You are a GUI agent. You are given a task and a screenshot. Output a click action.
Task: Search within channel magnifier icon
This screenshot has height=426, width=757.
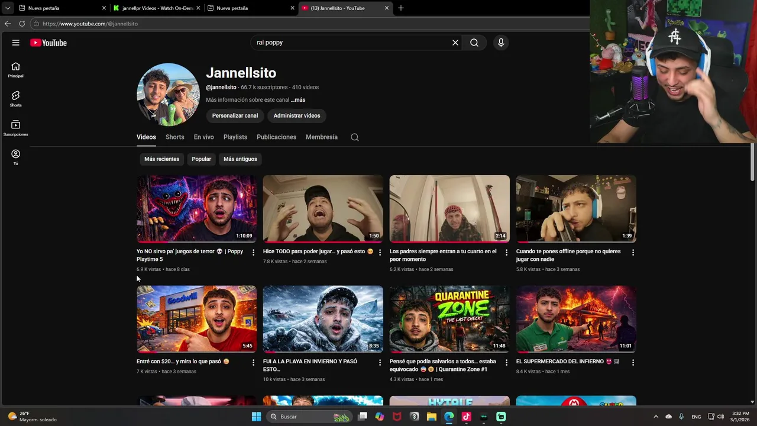tap(355, 137)
